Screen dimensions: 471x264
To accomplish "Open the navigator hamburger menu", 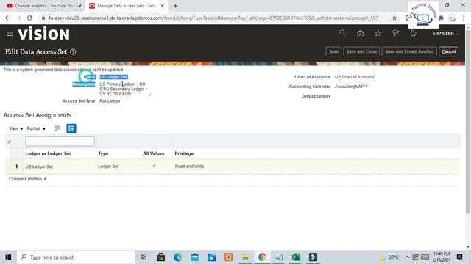I will tap(10, 34).
